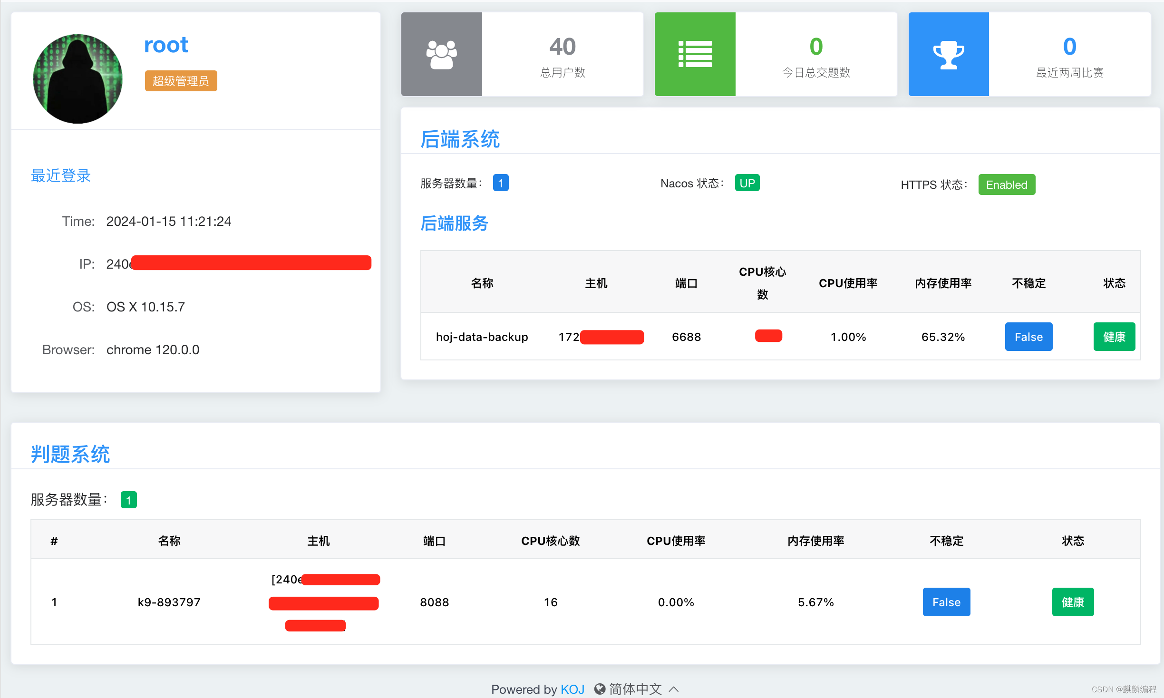The width and height of the screenshot is (1164, 698).
Task: Click the green UP badge for Nacos 状态
Action: 747,183
